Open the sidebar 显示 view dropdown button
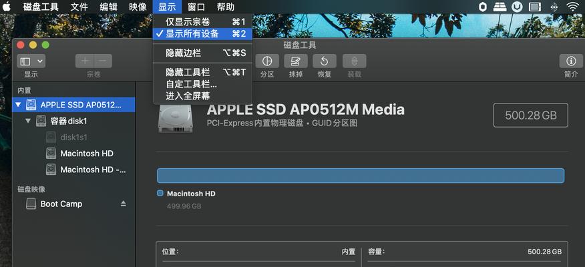The height and width of the screenshot is (267, 585). [x=31, y=61]
